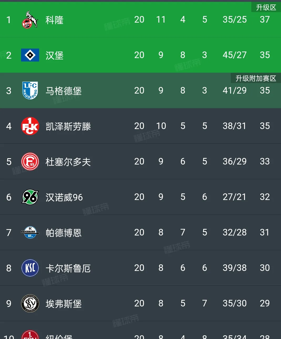This screenshot has height=339, width=281.
Task: Tap the 升级附加赛区 playoff zone label
Action: pyautogui.click(x=256, y=78)
